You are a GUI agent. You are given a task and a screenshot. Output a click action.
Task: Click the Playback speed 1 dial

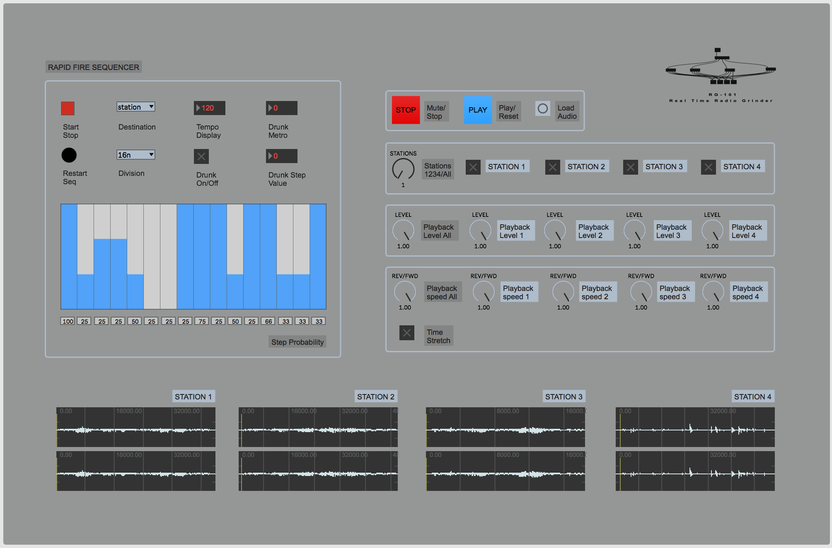click(x=484, y=292)
